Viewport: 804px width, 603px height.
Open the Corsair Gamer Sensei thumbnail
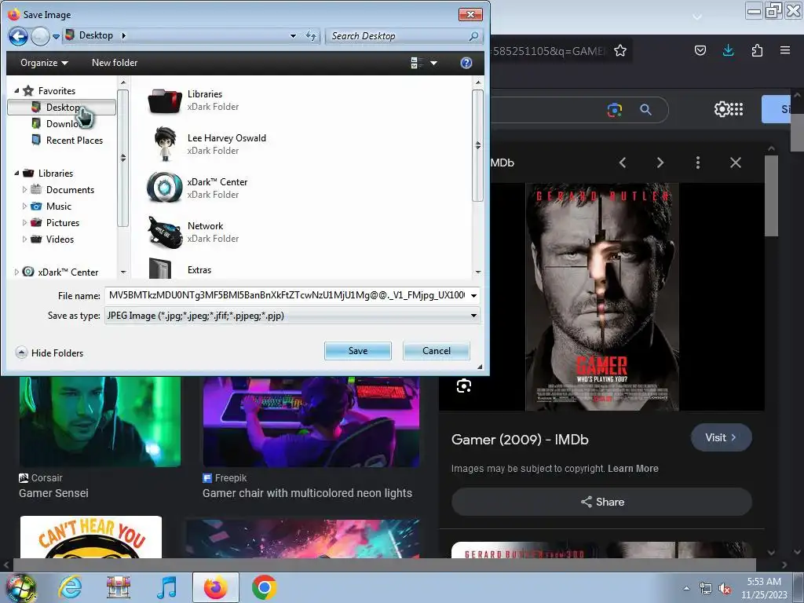pyautogui.click(x=100, y=422)
